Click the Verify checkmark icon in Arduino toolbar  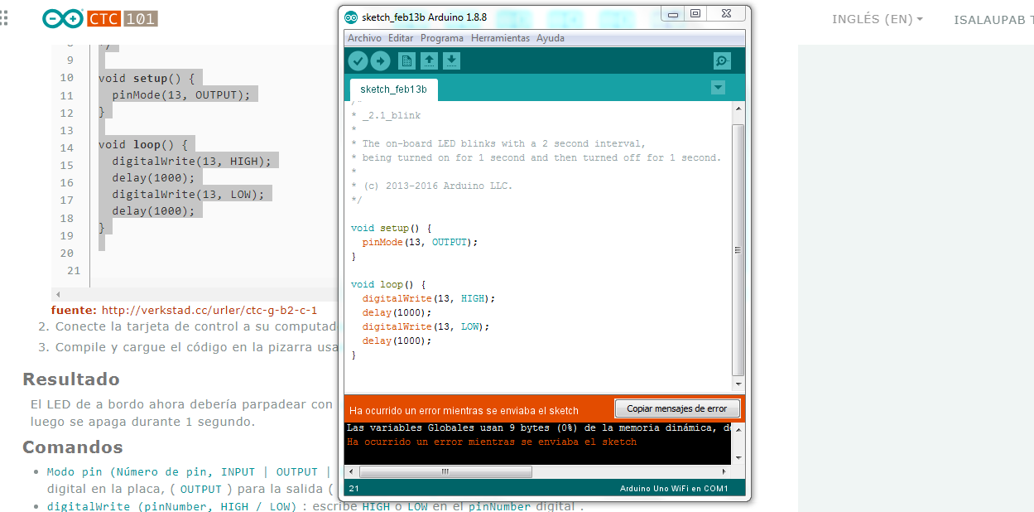pyautogui.click(x=358, y=60)
